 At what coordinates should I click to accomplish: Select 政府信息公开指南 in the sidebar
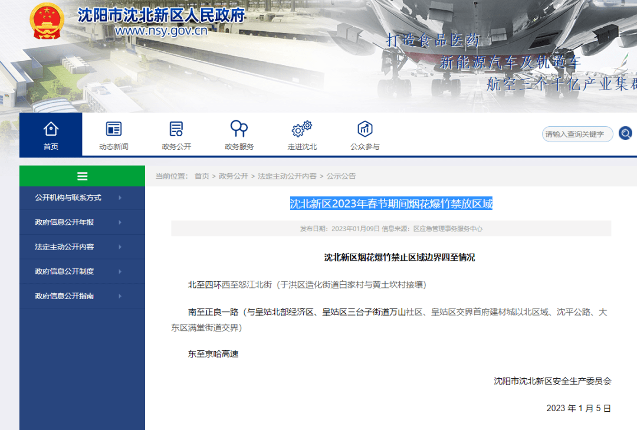pyautogui.click(x=64, y=296)
